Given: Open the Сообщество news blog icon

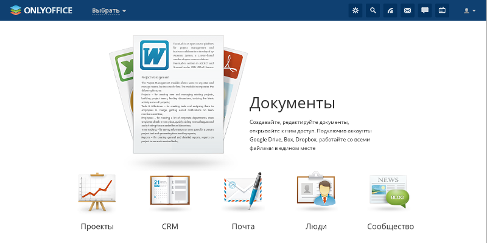Looking at the screenshot, I should pyautogui.click(x=389, y=191).
